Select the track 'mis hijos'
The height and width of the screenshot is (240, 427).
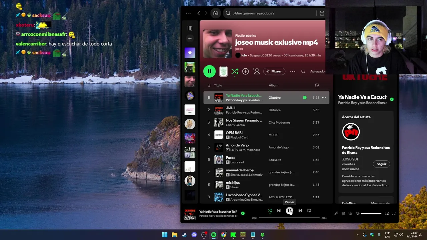233,183
